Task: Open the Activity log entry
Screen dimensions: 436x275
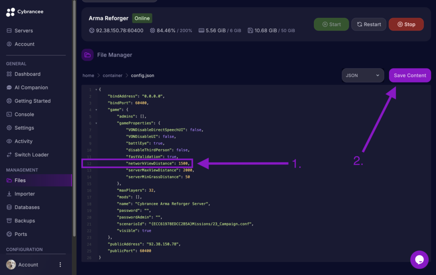Action: (36, 141)
